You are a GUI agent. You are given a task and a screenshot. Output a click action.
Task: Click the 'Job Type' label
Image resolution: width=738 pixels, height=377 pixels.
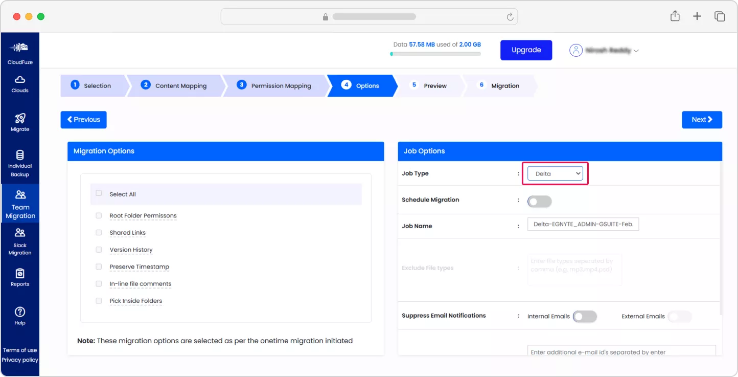coord(415,173)
